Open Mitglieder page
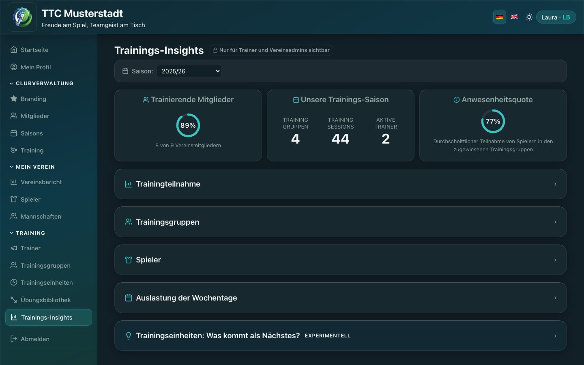The width and height of the screenshot is (584, 365). tap(49, 116)
